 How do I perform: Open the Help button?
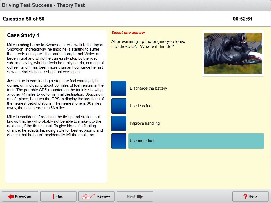tap(250, 196)
